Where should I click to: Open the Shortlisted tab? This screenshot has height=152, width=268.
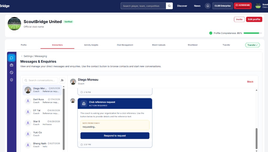click(x=192, y=45)
